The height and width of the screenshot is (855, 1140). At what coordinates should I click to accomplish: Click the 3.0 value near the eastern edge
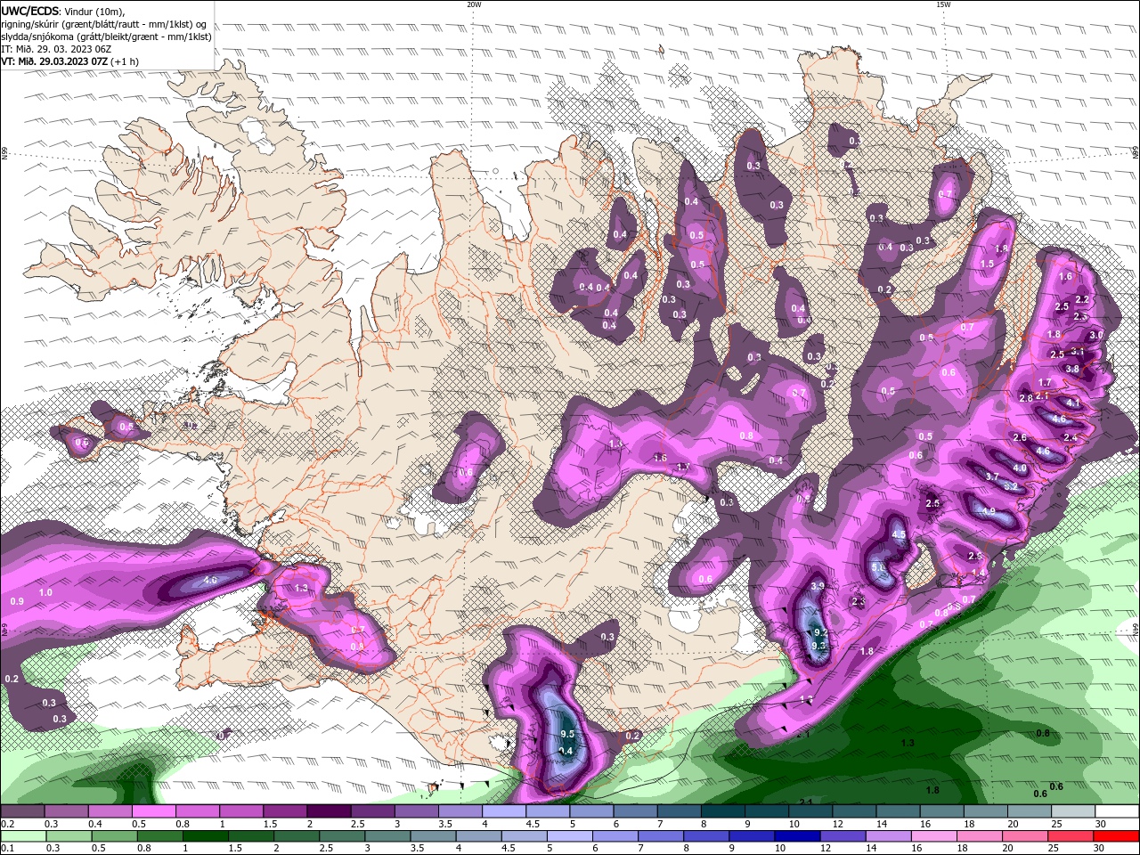click(x=1096, y=335)
